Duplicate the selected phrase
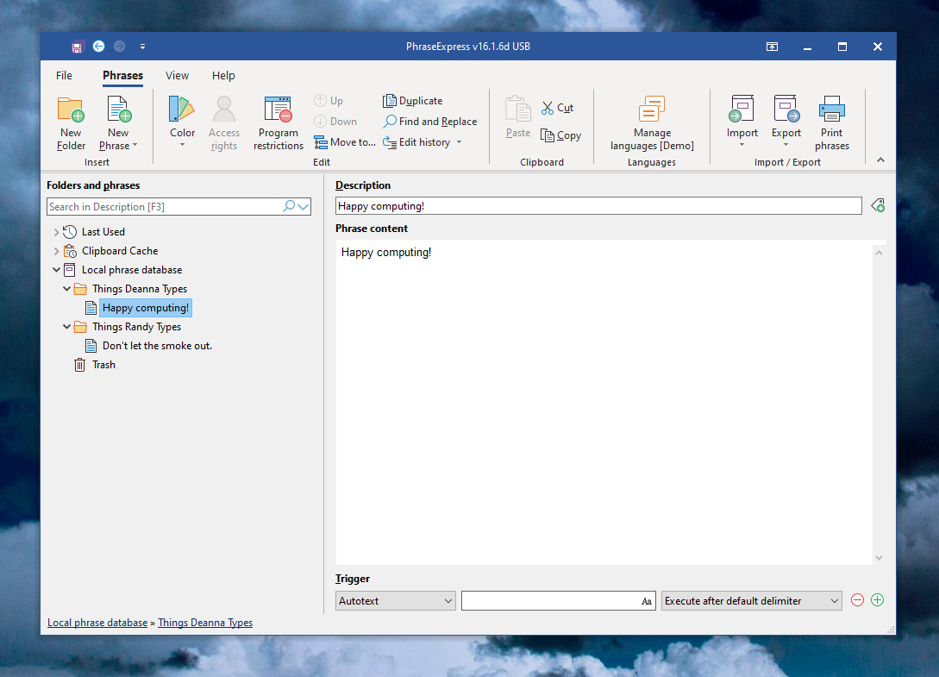Screen dimensions: 939x677 click(413, 101)
